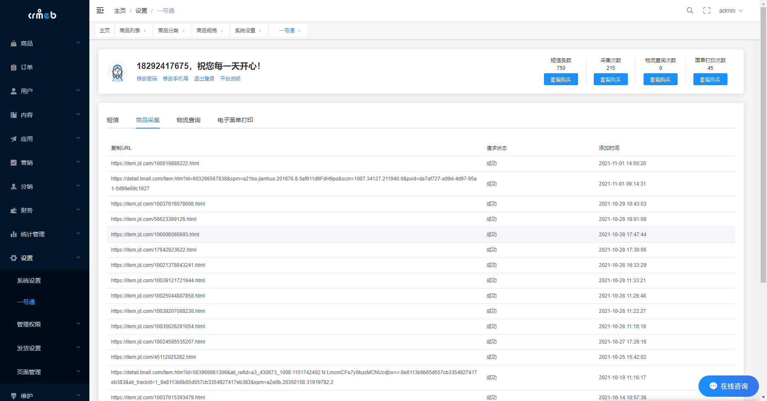This screenshot has width=767, height=401.
Task: Expand the 用户 menu chevron
Action: 78,90
